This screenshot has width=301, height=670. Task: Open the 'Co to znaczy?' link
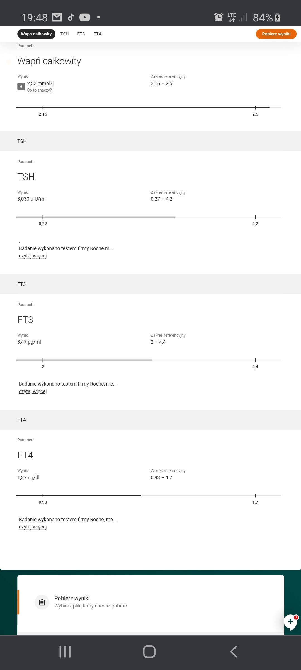pyautogui.click(x=39, y=90)
